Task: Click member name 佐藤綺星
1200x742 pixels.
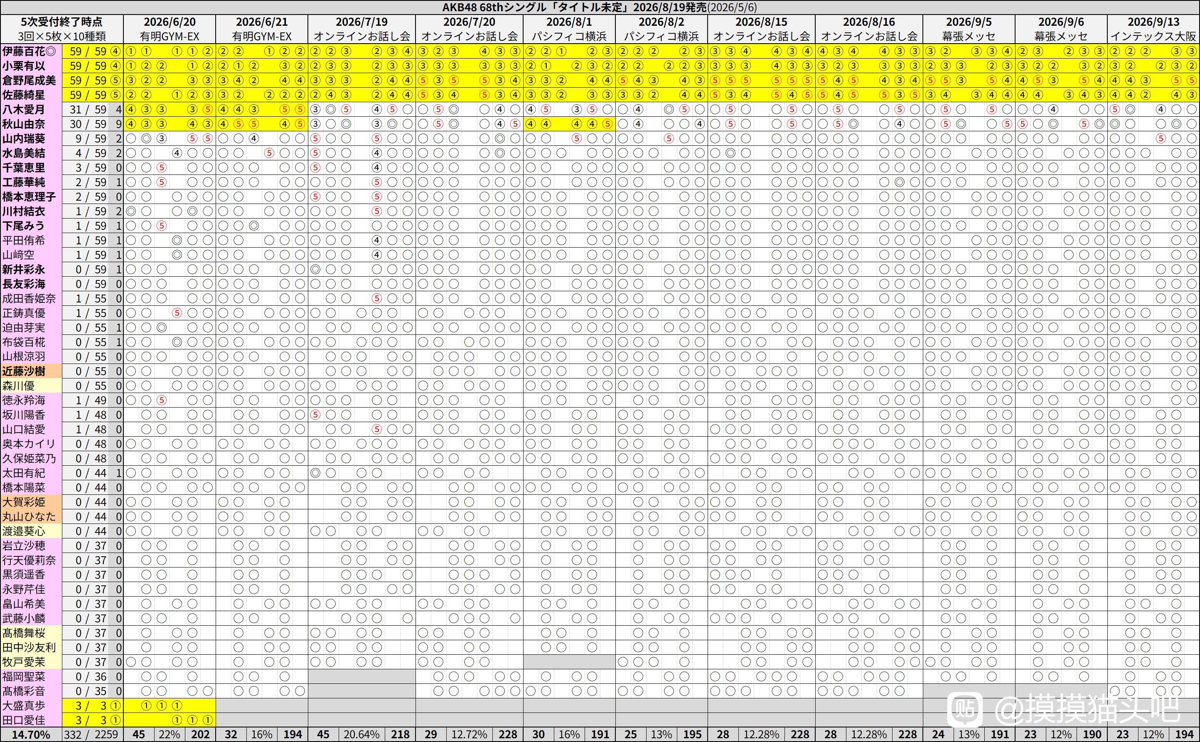Action: tap(24, 95)
